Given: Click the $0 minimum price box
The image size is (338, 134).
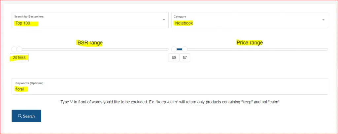Looking at the screenshot, I should tap(174, 58).
